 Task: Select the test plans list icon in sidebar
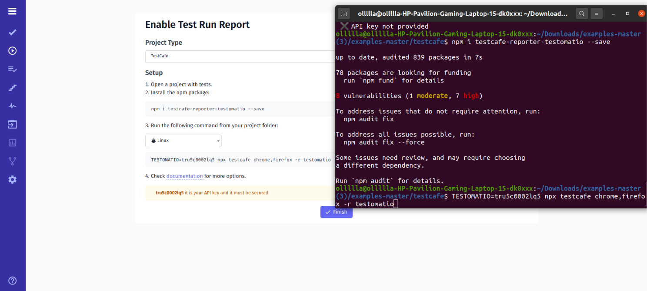[12, 69]
